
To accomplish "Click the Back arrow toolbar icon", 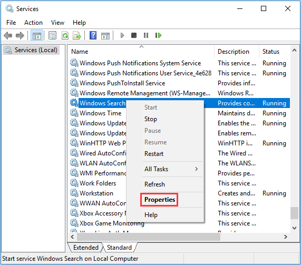I will [8, 35].
